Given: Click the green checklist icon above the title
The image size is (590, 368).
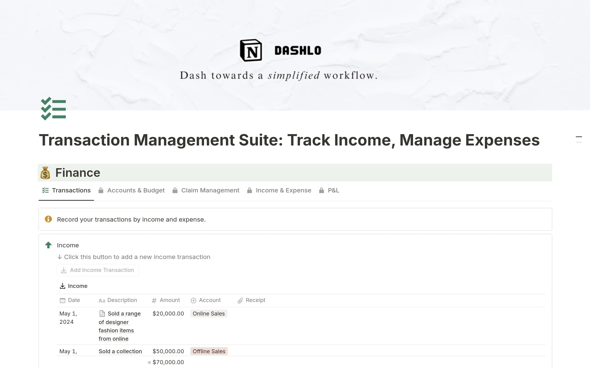Looking at the screenshot, I should pyautogui.click(x=53, y=109).
